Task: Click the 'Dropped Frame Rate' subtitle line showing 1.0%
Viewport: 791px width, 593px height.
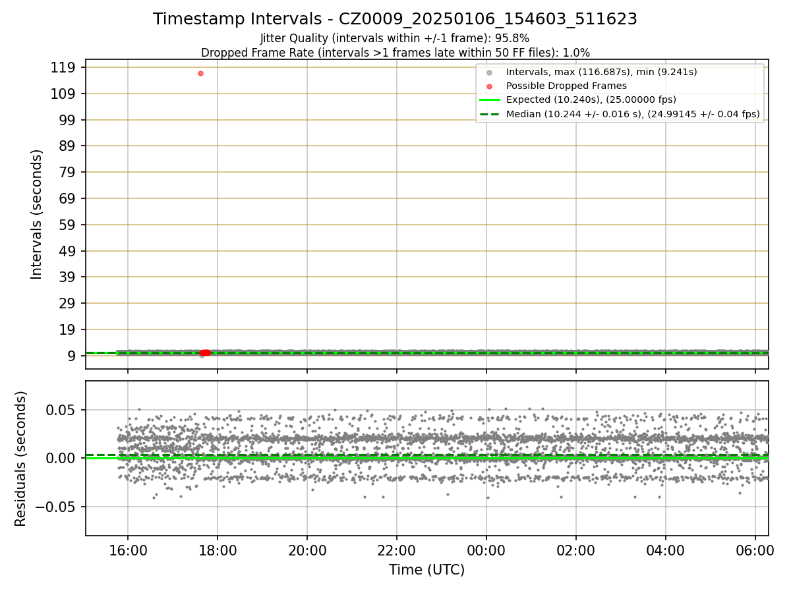Action: point(395,53)
